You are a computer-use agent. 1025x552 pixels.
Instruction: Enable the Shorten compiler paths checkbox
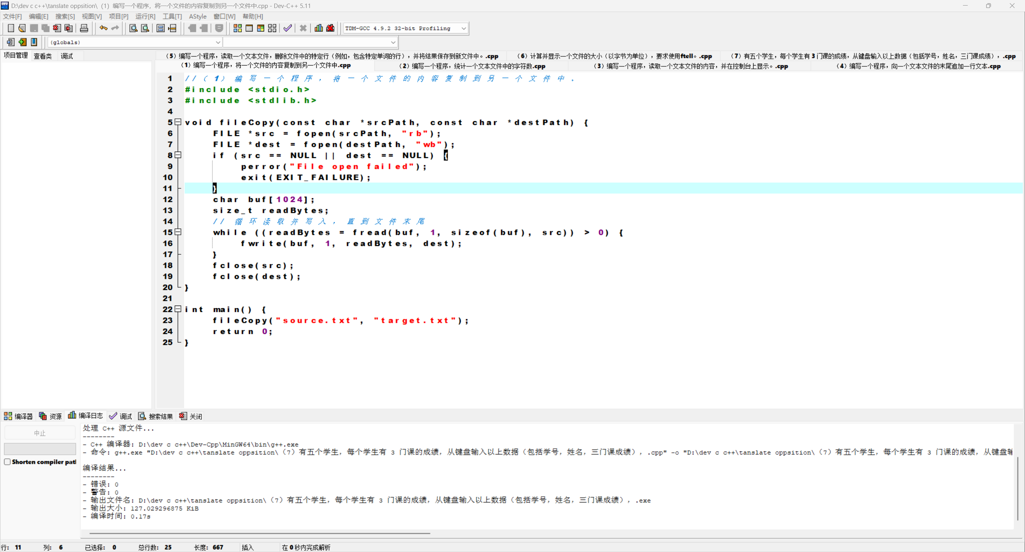click(7, 462)
